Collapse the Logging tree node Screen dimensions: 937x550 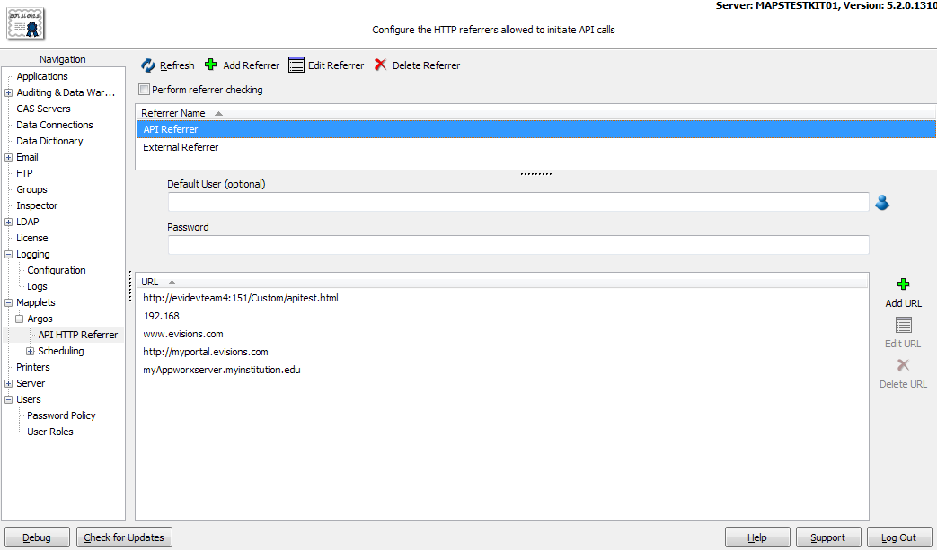point(7,254)
